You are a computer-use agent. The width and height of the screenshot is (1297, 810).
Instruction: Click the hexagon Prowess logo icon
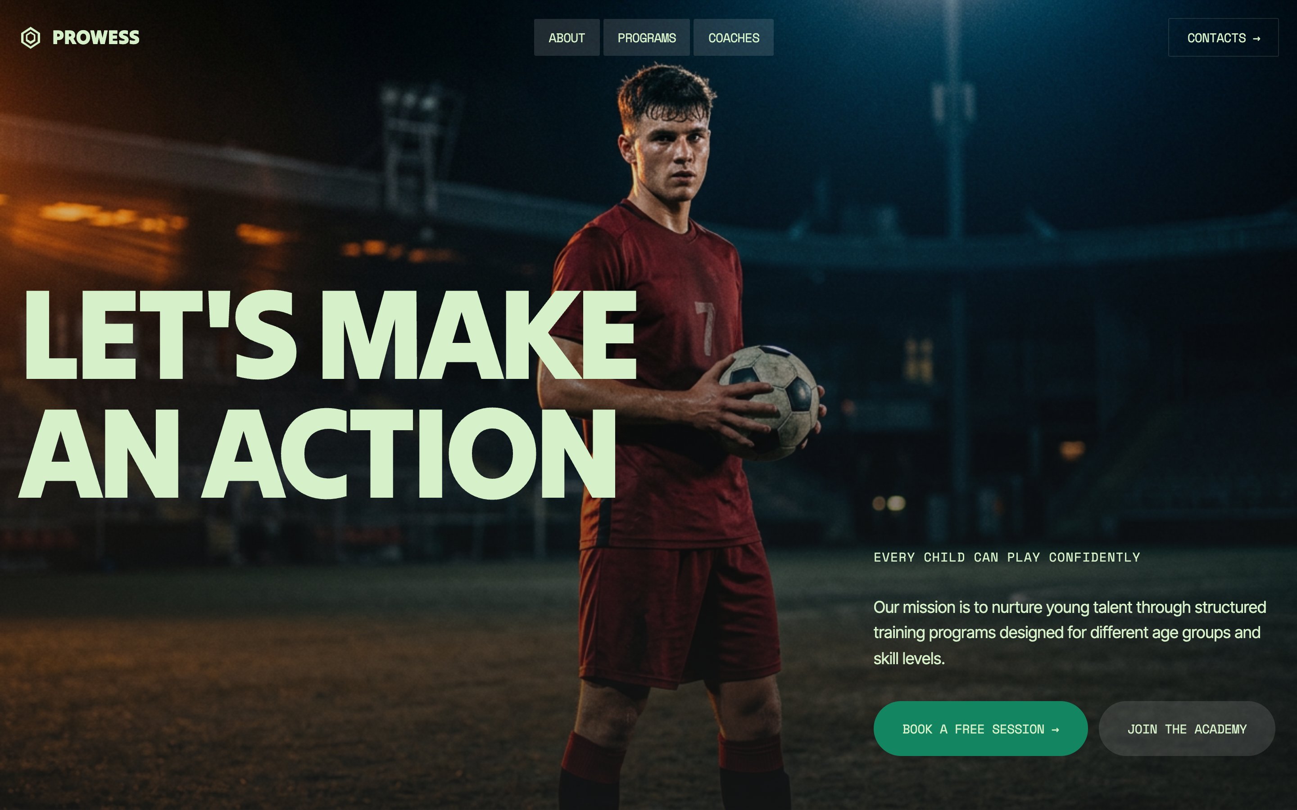click(31, 37)
